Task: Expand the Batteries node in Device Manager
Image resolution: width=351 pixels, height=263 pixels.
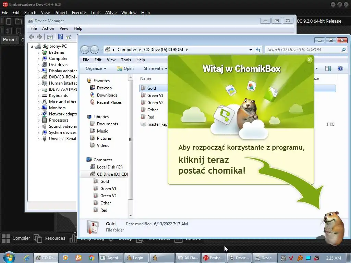Action: (x=38, y=53)
